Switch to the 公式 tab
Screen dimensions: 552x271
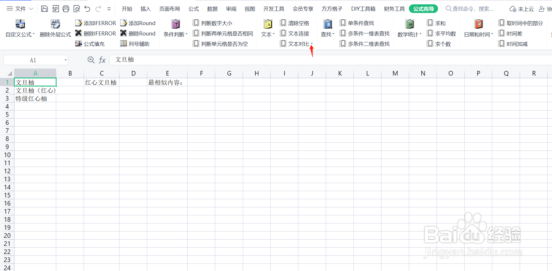(x=194, y=9)
